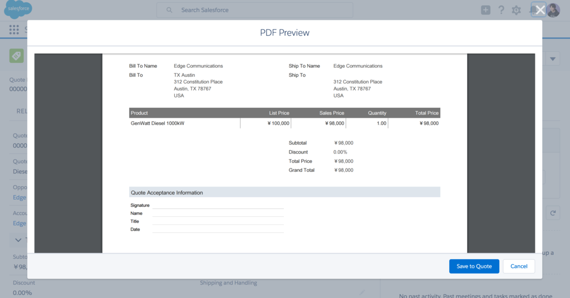Click Shipping and Handling label behind dialog
The width and height of the screenshot is (570, 298).
point(228,283)
